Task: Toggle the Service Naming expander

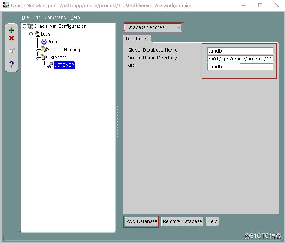Action: pyautogui.click(x=37, y=50)
